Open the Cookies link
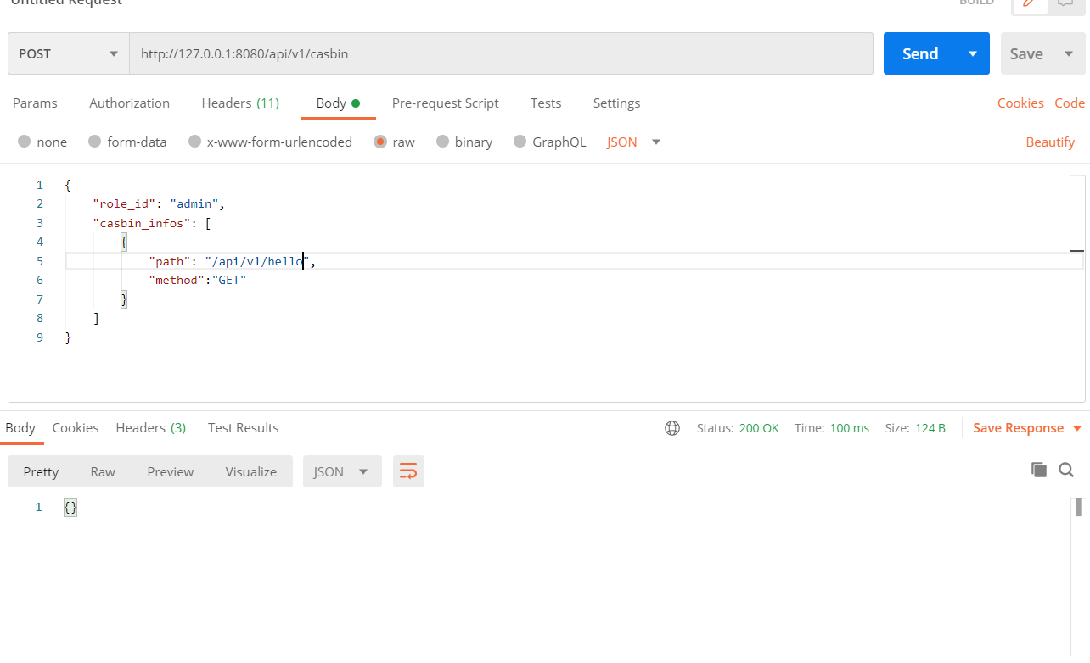The image size is (1090, 663). click(x=1020, y=103)
